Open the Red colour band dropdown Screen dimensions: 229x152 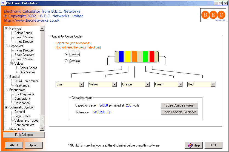(213, 84)
